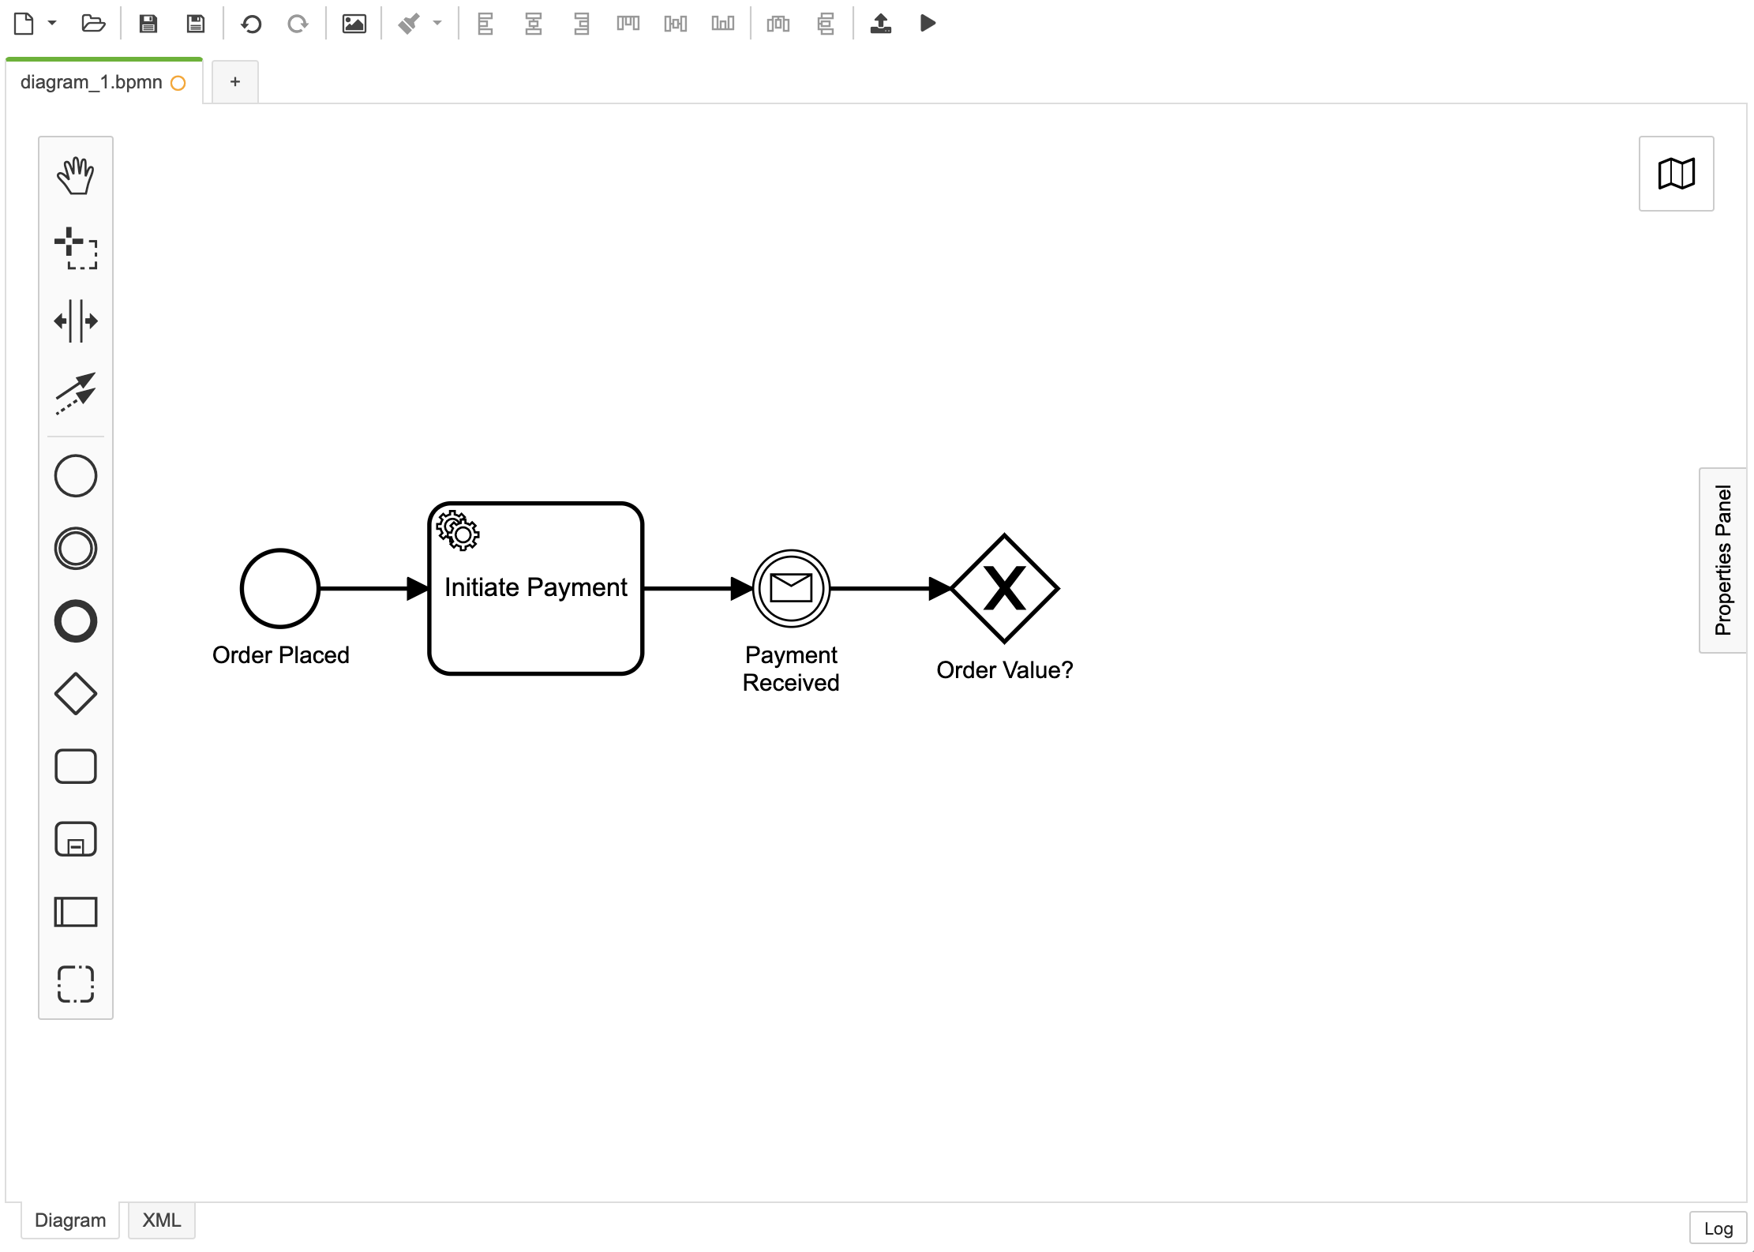The height and width of the screenshot is (1252, 1754).
Task: Select the task rectangle tool
Action: (x=76, y=767)
